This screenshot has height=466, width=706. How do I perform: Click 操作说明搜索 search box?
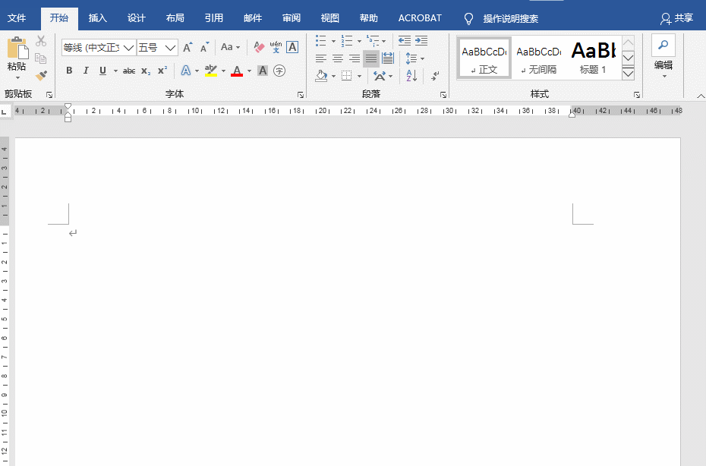click(x=511, y=18)
